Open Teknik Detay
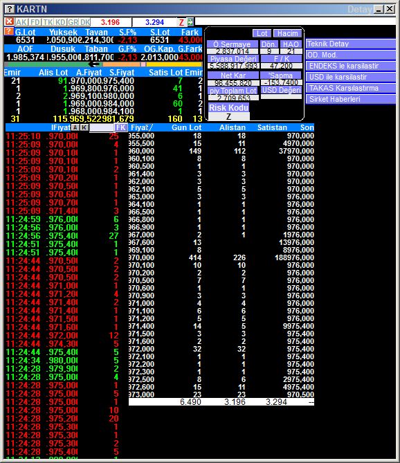This screenshot has height=463, width=400. [x=350, y=44]
